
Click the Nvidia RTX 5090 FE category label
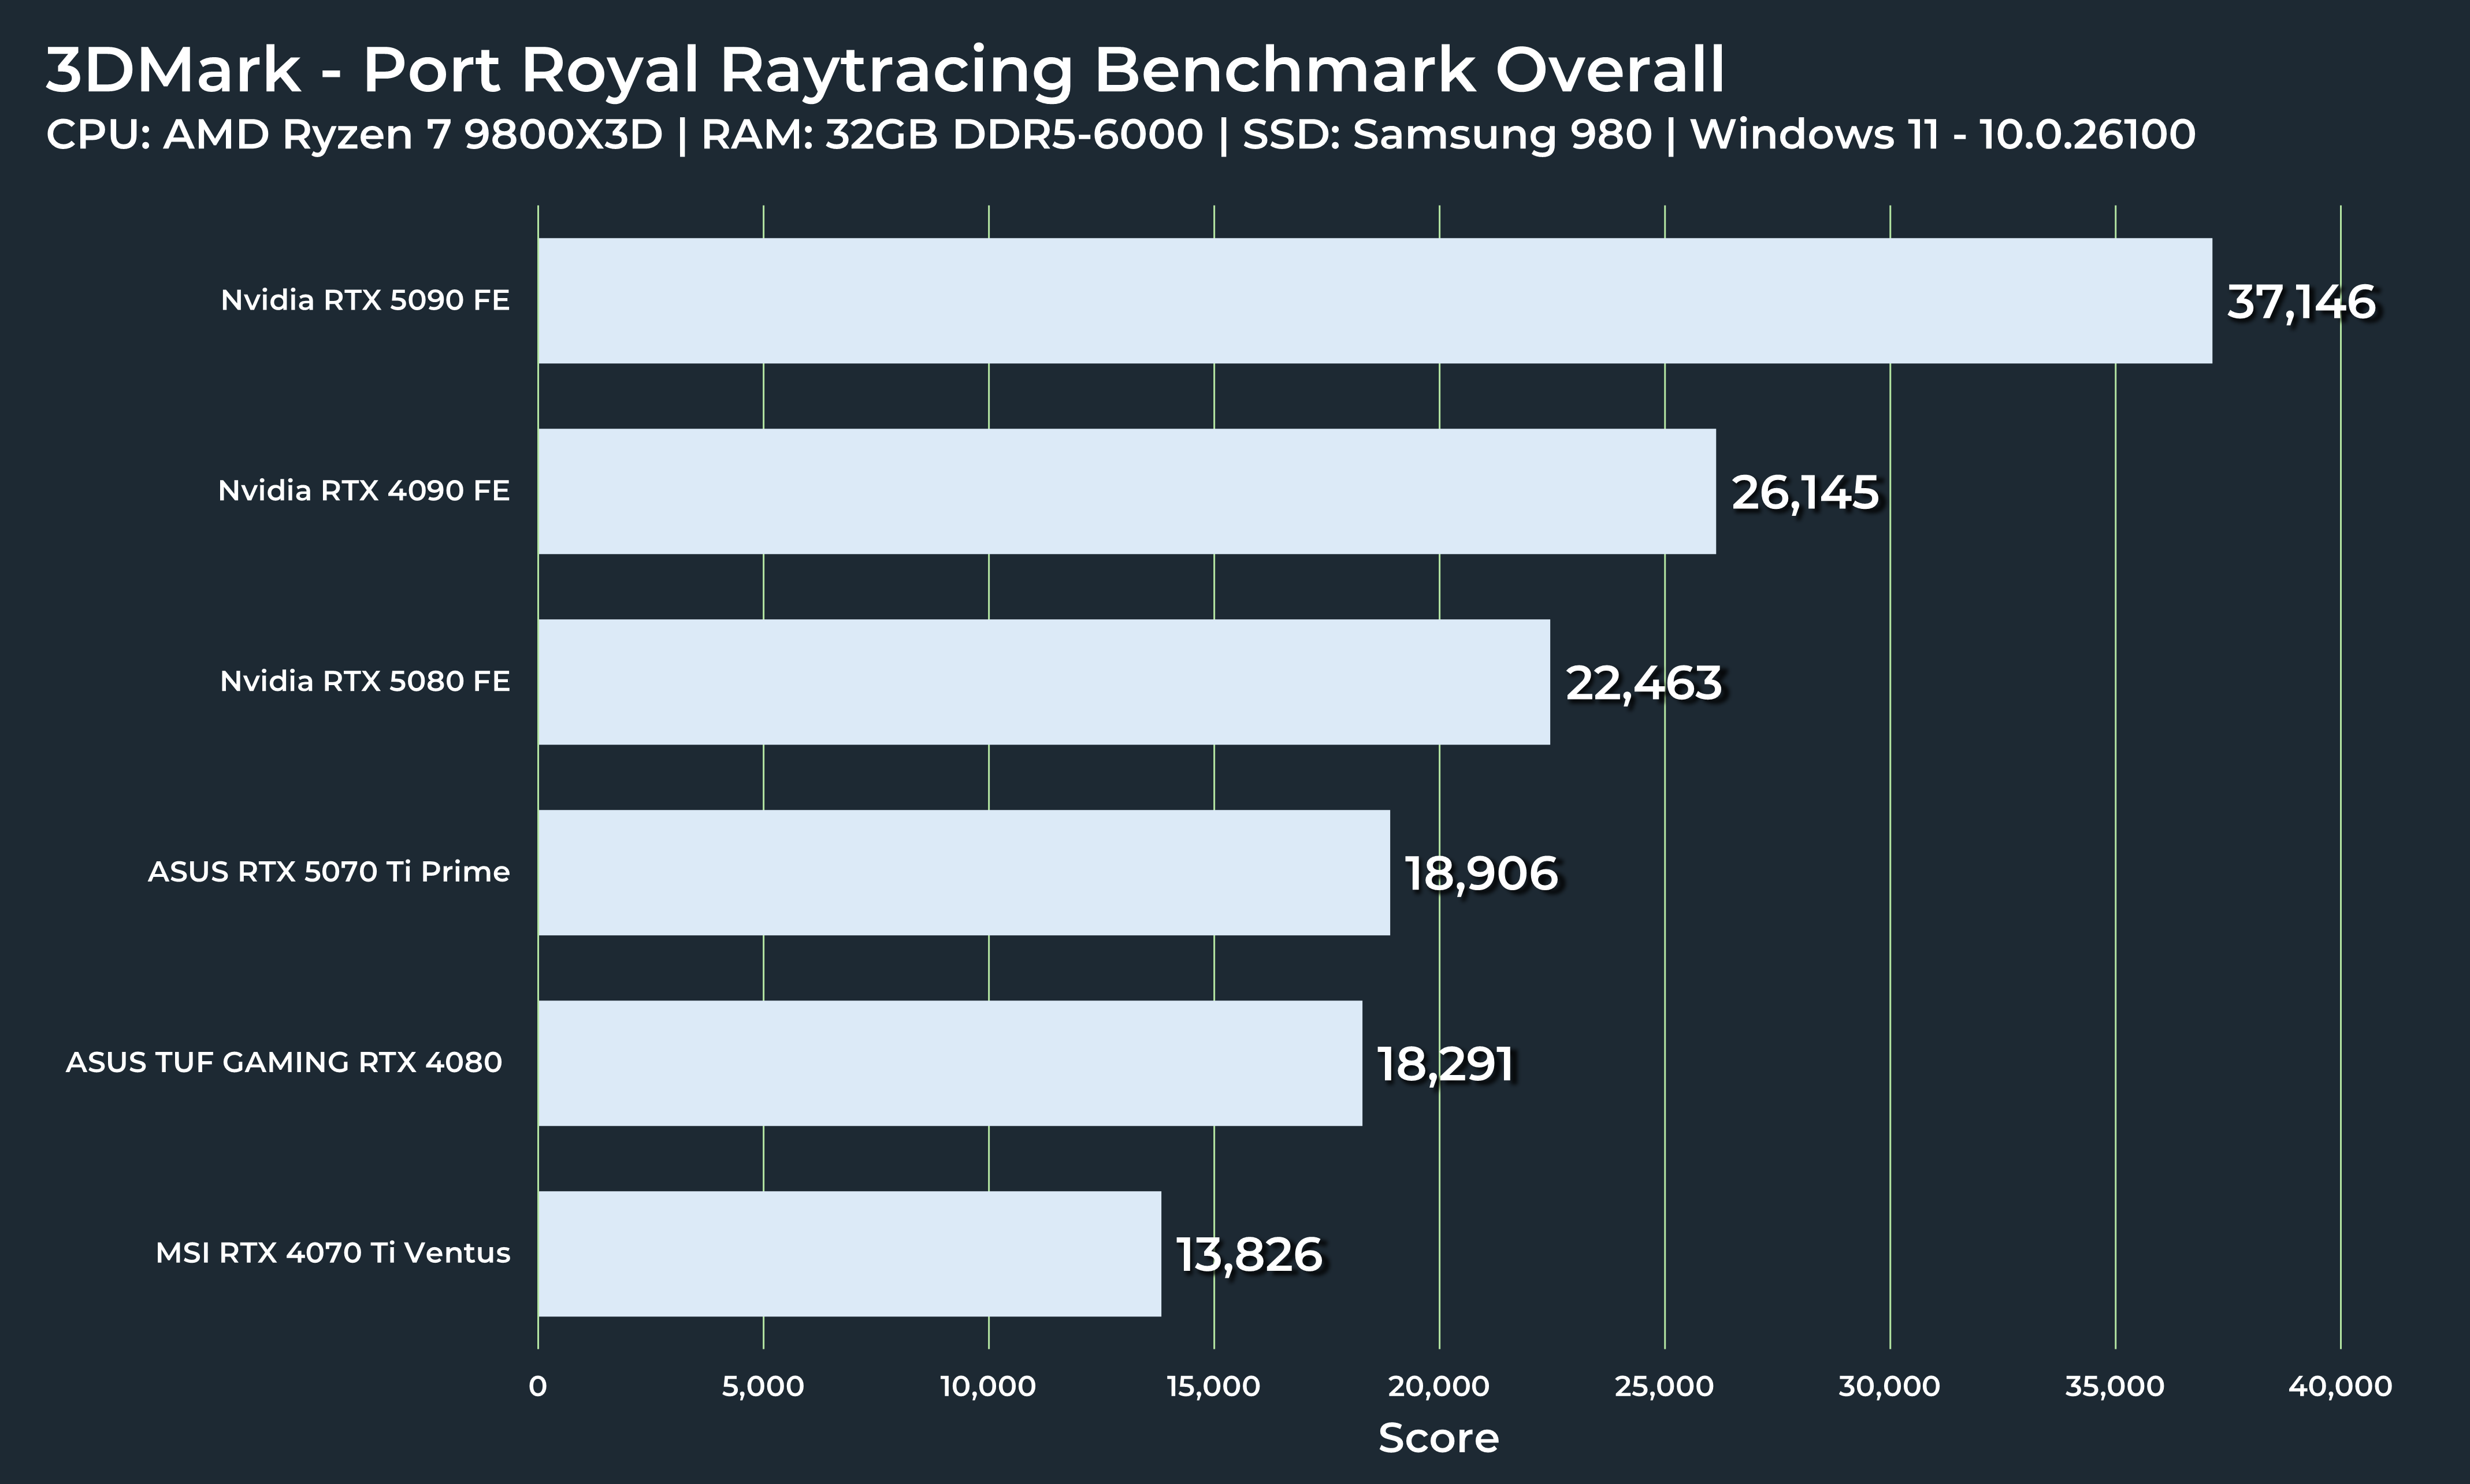[365, 300]
